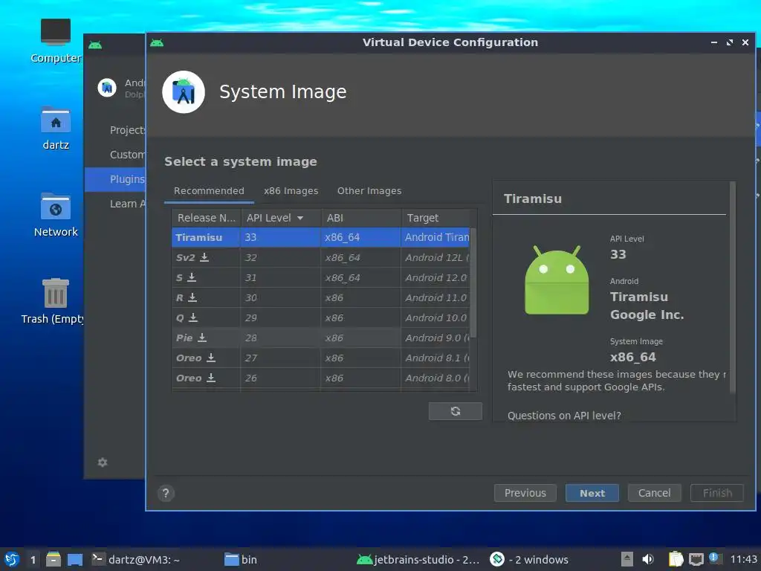Click the Android Studio logo in header
The height and width of the screenshot is (571, 761).
[x=184, y=91]
